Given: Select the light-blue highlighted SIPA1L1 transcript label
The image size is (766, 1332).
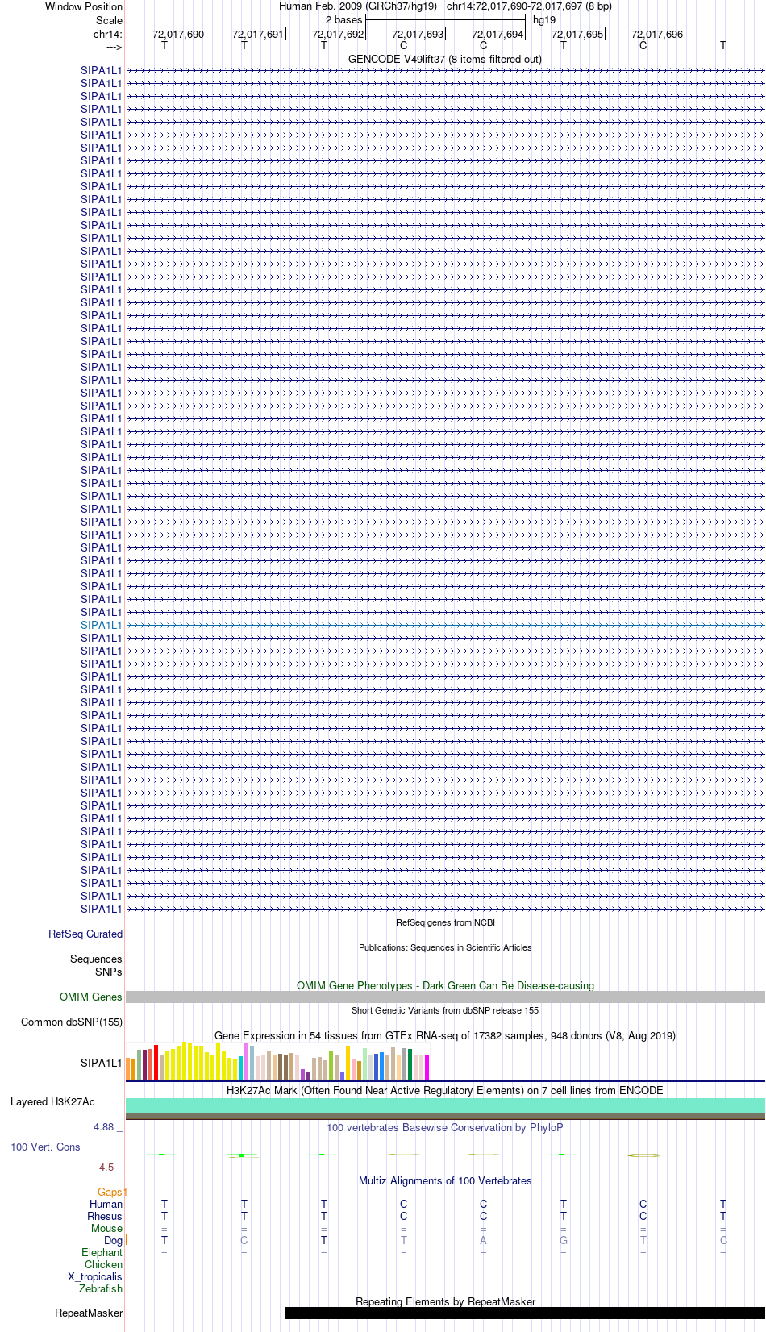Looking at the screenshot, I should pos(102,625).
